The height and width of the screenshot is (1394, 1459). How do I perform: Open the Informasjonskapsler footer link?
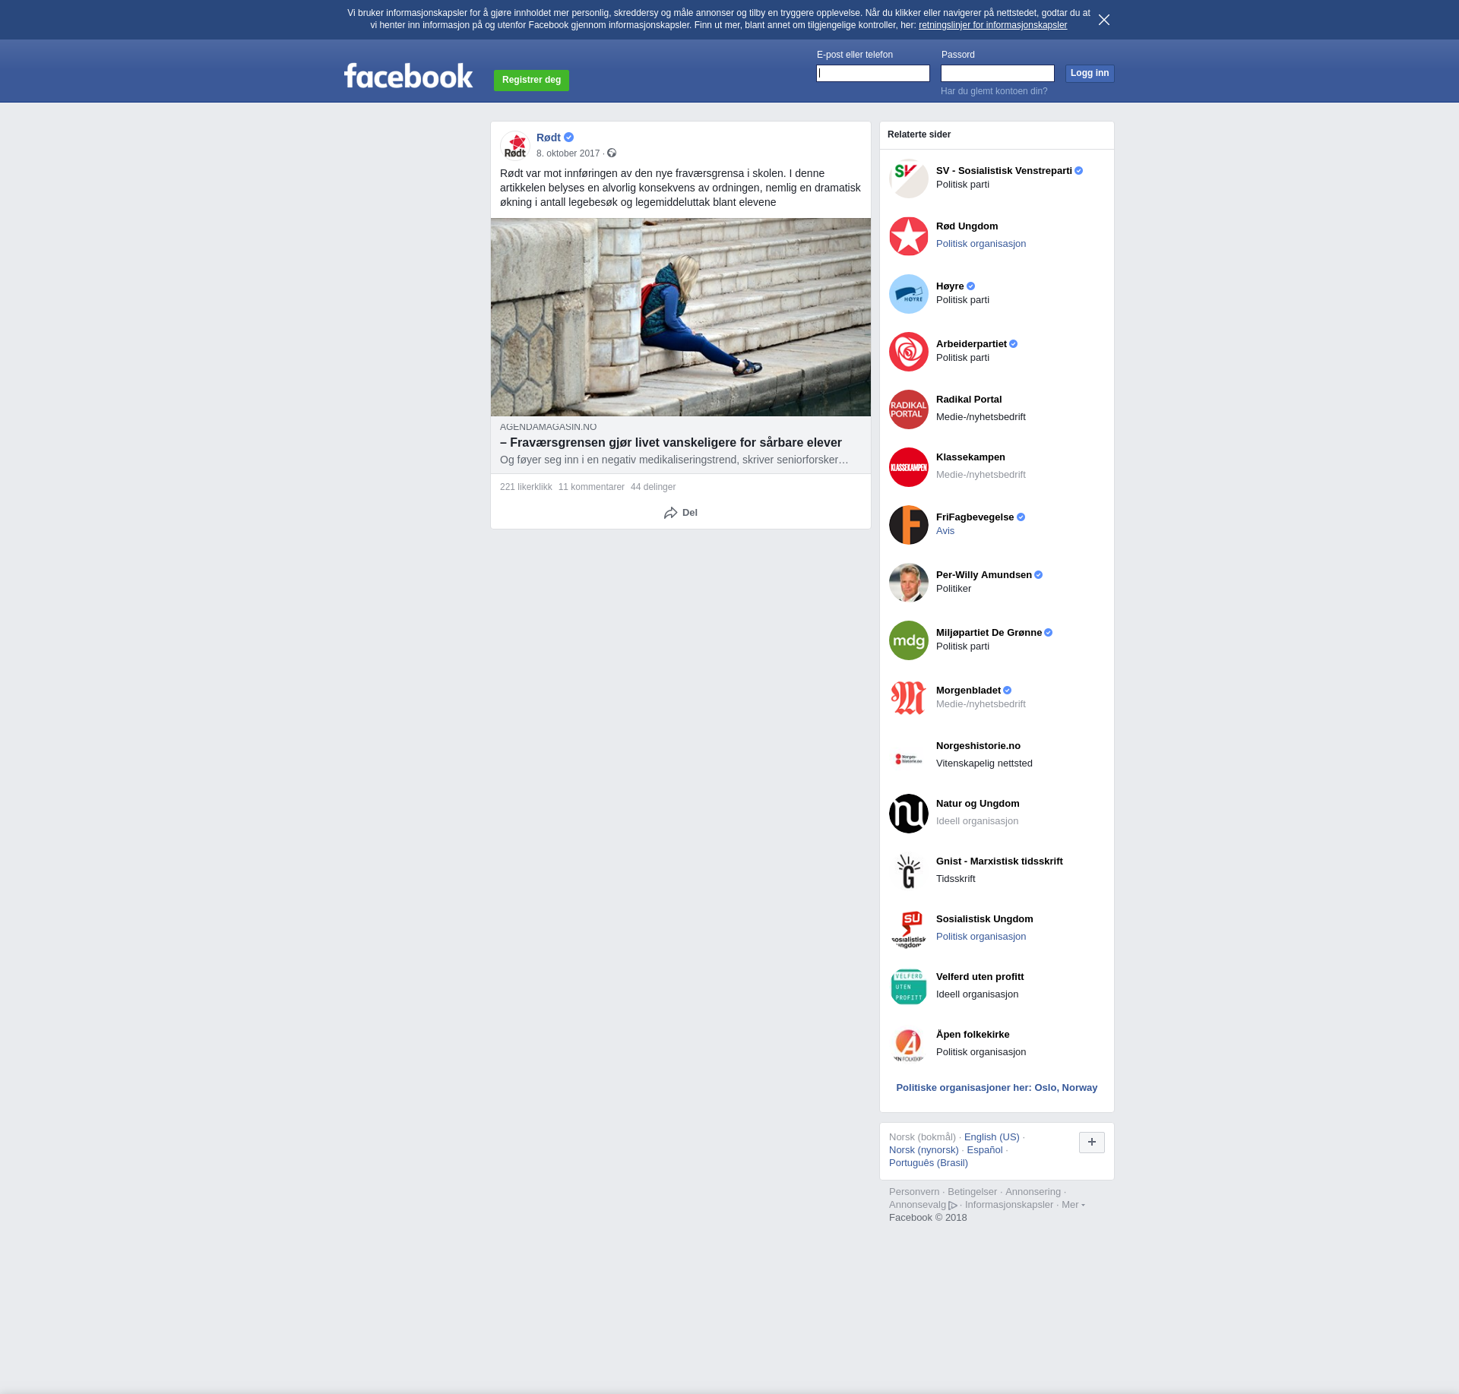click(1009, 1205)
